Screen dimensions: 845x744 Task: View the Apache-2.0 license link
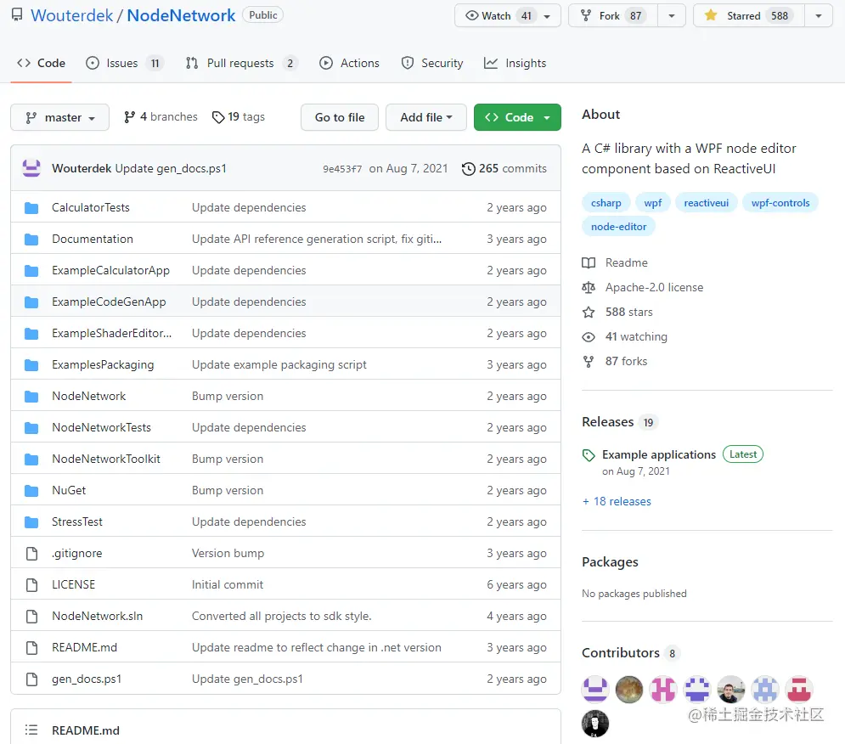[x=642, y=287]
